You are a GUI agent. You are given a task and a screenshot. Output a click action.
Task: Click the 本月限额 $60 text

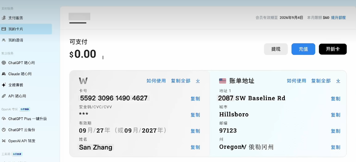coord(318,18)
